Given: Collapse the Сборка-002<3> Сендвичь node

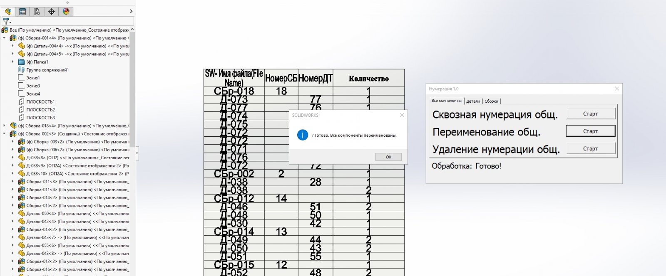Looking at the screenshot, I should pos(5,134).
